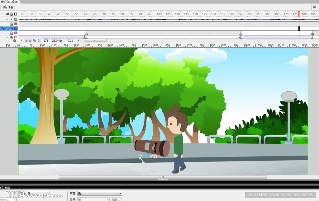Unlock the selected blue layer padlock

click(12, 28)
